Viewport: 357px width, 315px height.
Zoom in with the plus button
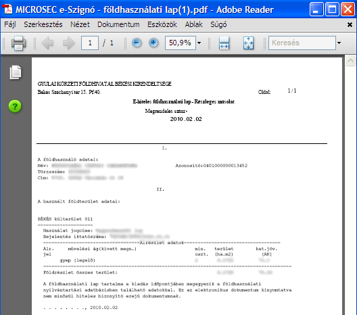(x=153, y=43)
